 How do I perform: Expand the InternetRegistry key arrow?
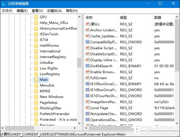coord(31,57)
